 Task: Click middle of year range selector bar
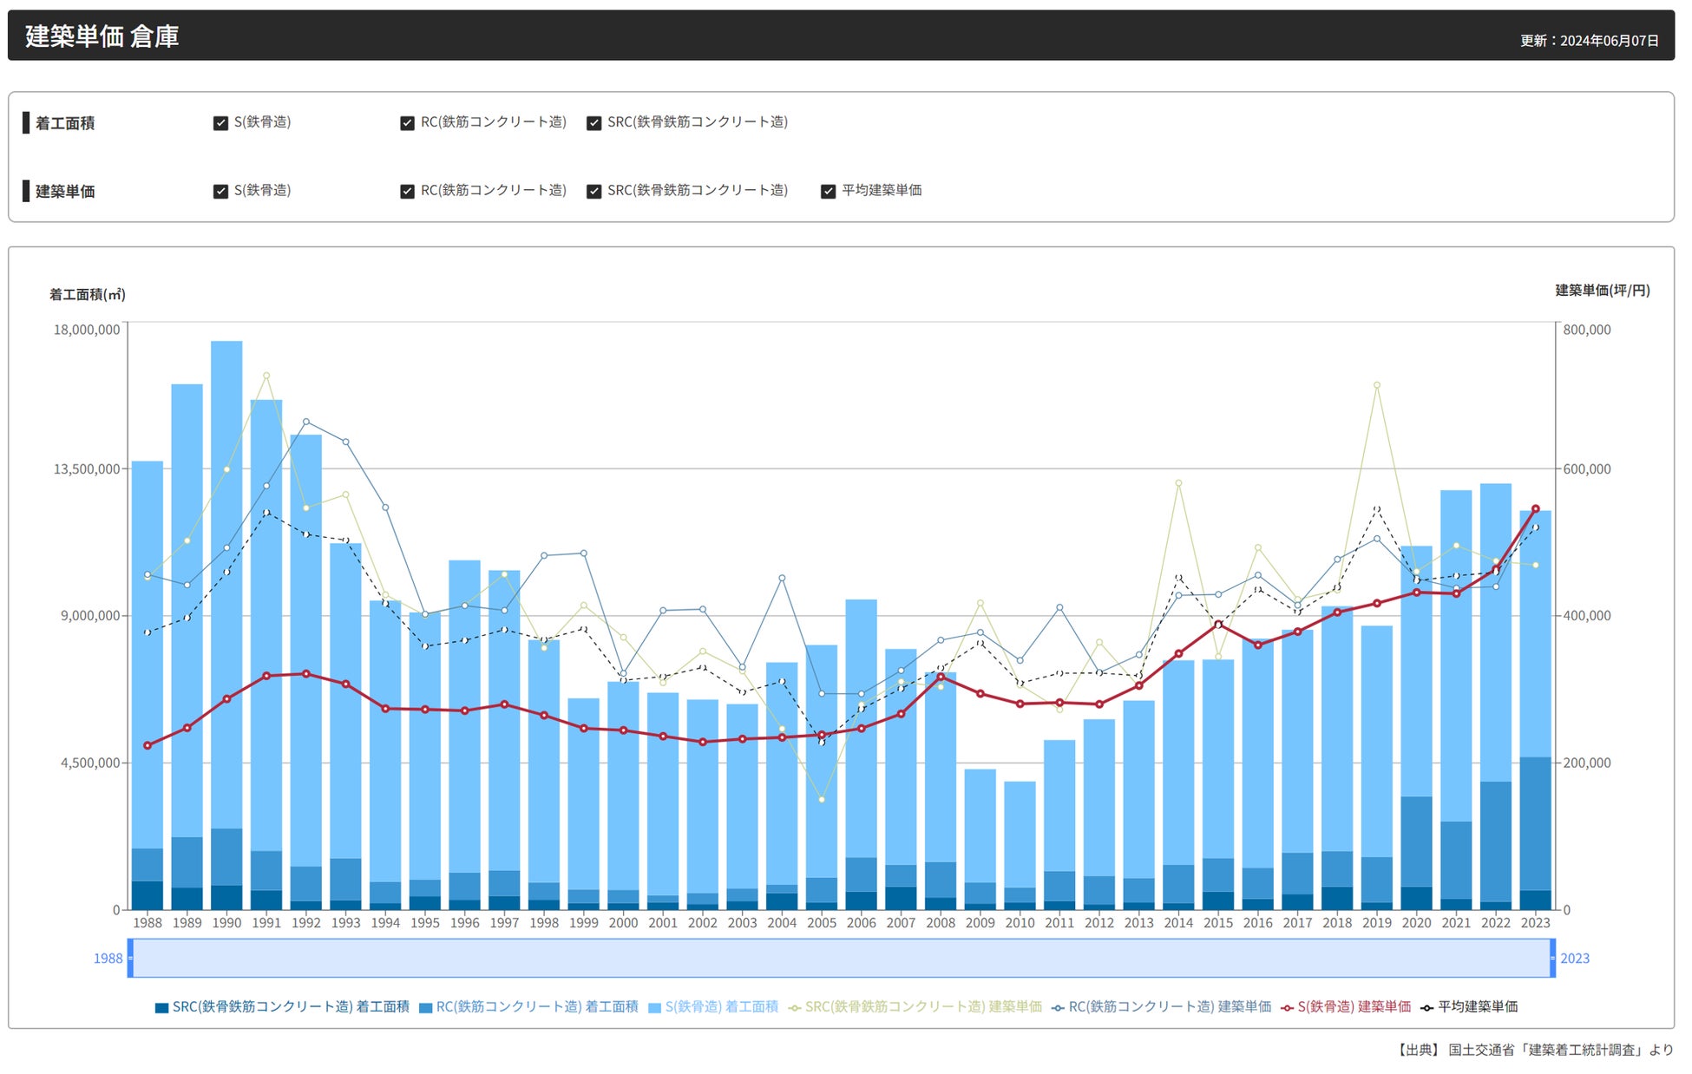(842, 958)
